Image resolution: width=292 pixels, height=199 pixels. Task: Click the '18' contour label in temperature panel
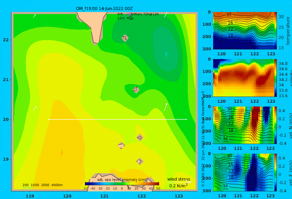(231, 35)
